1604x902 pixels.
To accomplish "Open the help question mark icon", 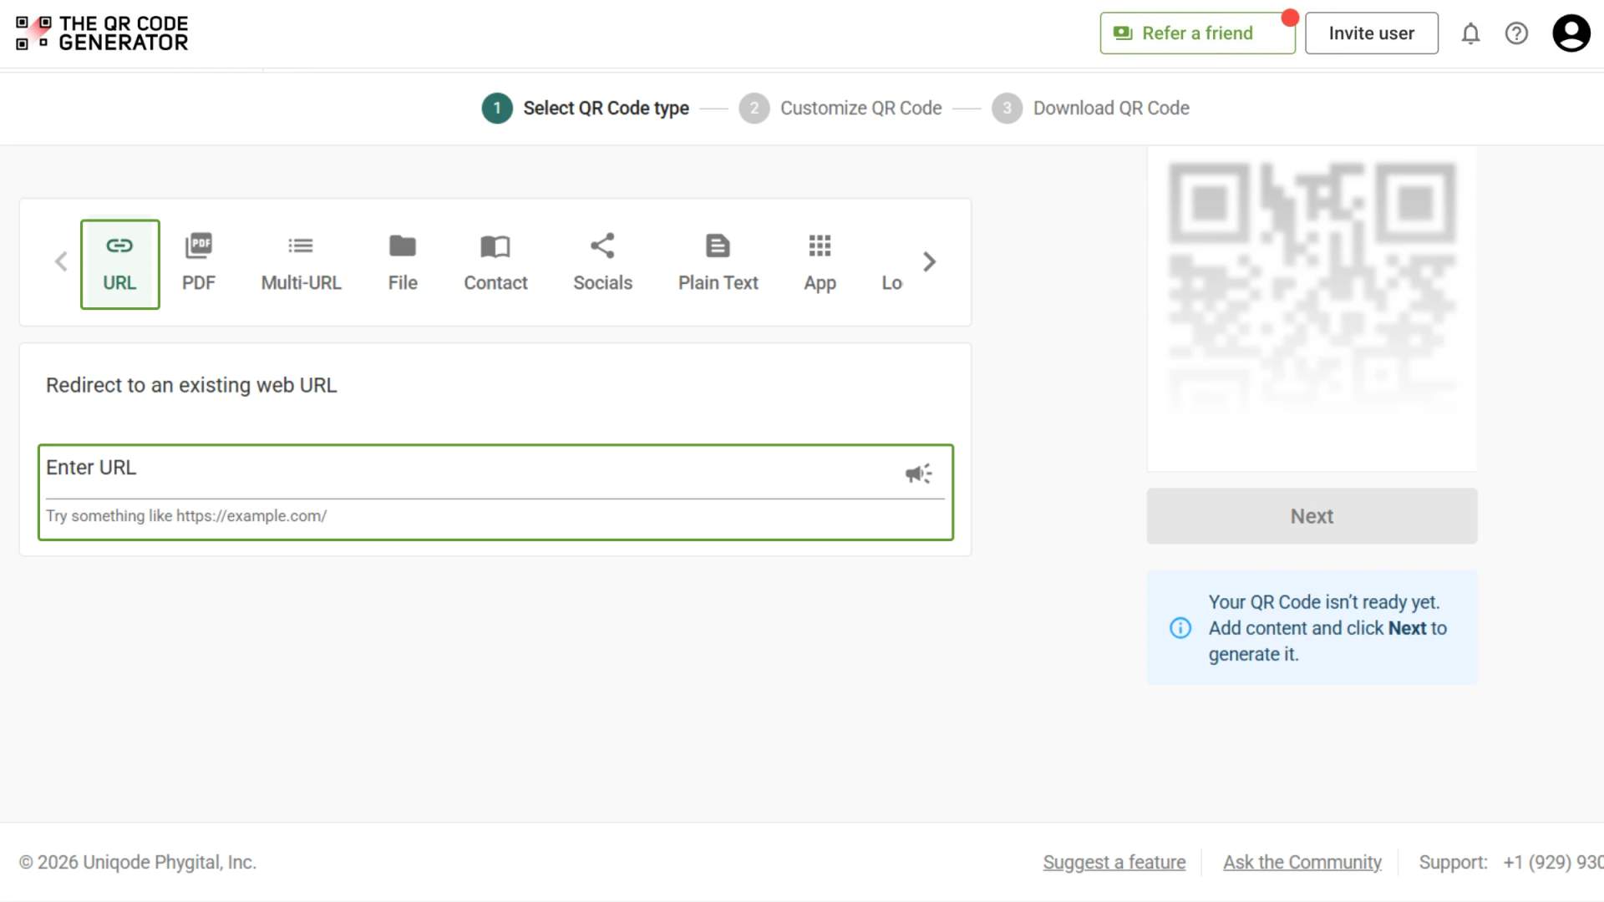I will [1516, 33].
